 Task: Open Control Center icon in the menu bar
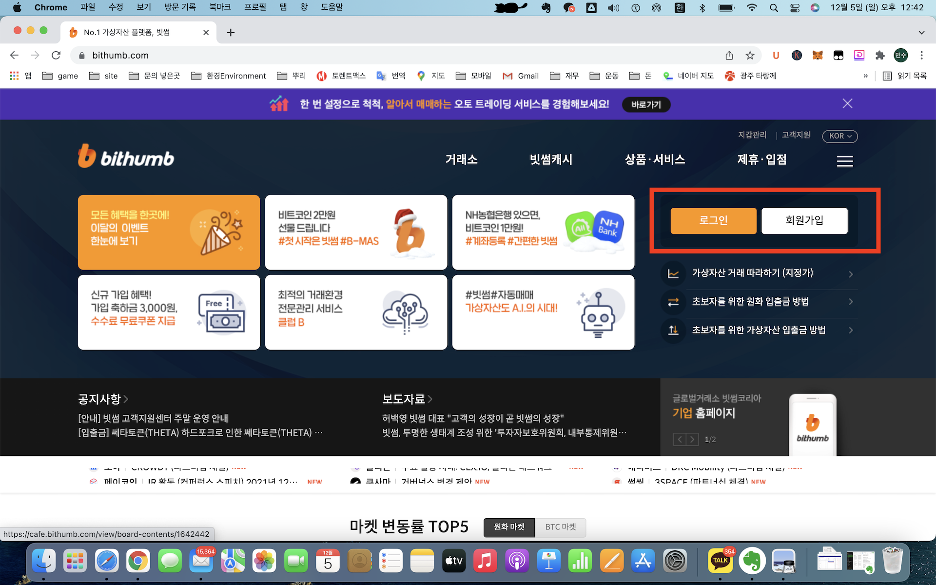[795, 7]
